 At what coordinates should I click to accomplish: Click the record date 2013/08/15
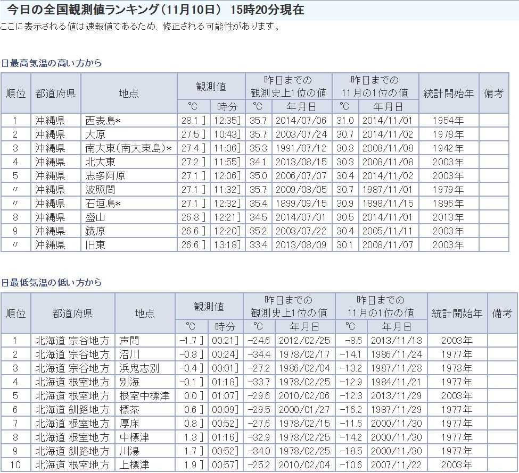coord(301,162)
